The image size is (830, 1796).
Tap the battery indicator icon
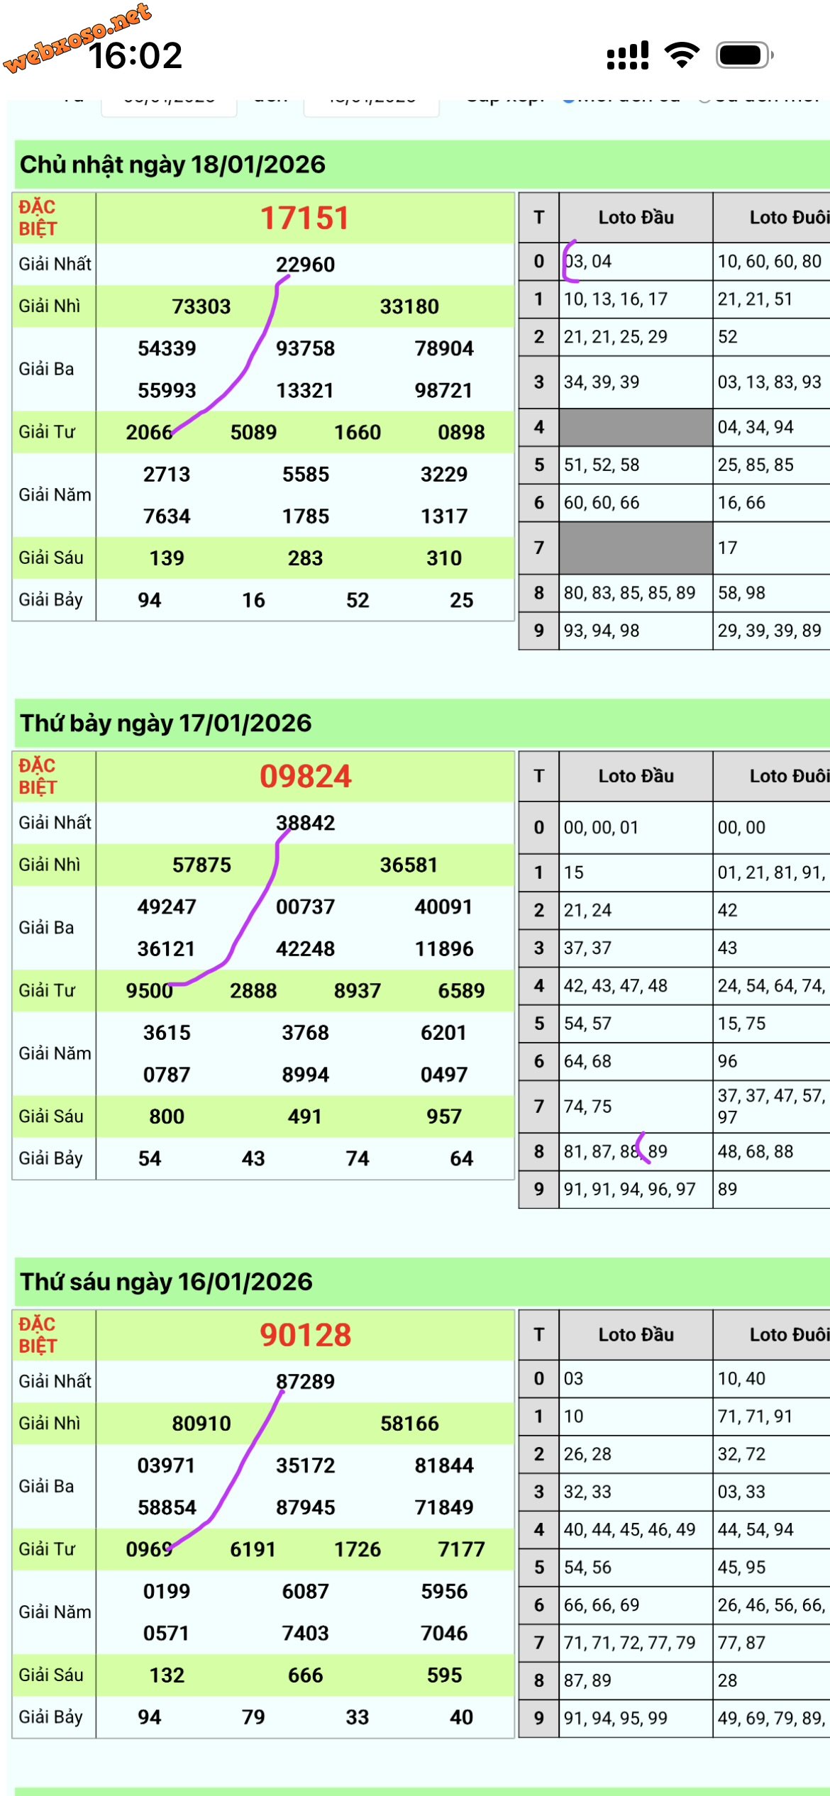coord(744,55)
